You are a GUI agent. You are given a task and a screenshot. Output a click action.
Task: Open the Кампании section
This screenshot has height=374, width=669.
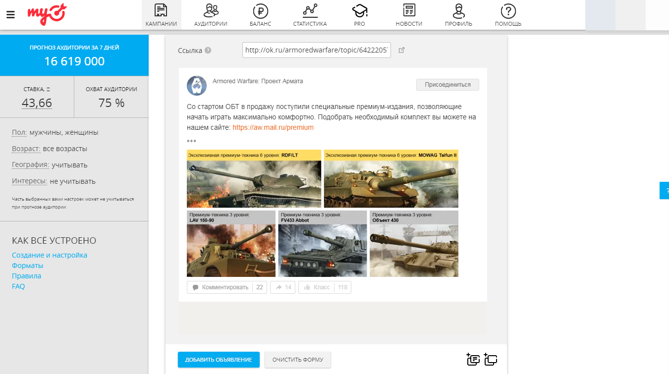coord(162,15)
